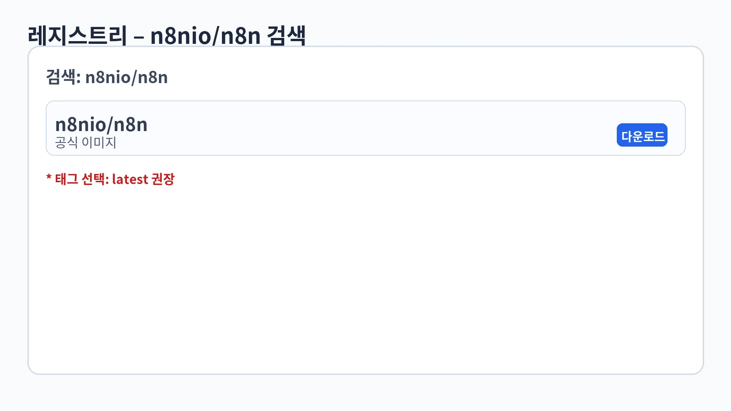Image resolution: width=731 pixels, height=411 pixels.
Task: Click the word latest in the red note
Action: [x=130, y=179]
